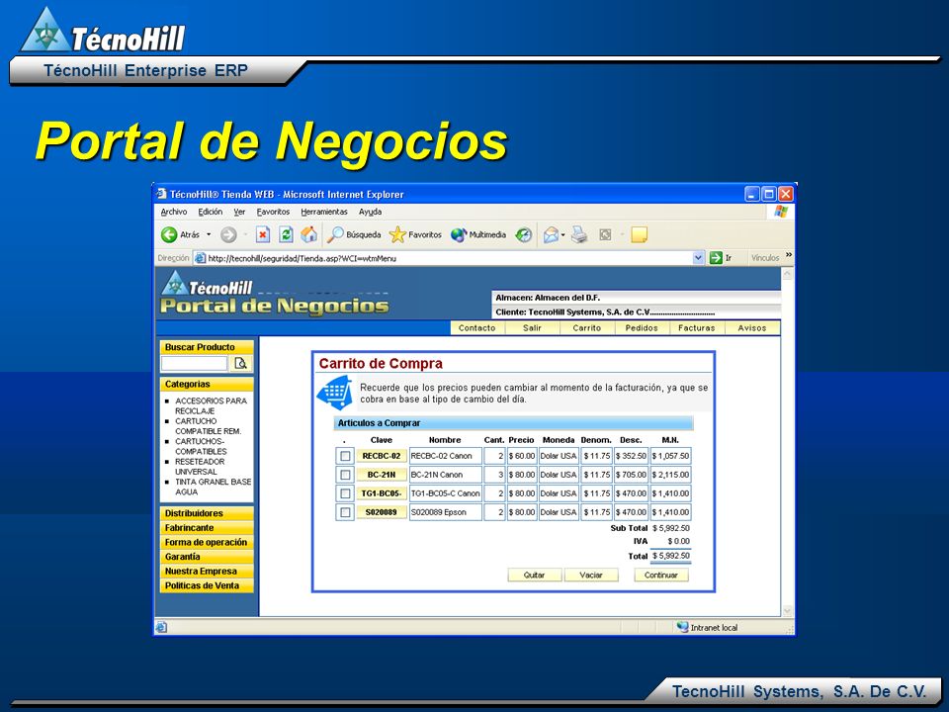Click the Windows flag logo in menu bar

[781, 212]
